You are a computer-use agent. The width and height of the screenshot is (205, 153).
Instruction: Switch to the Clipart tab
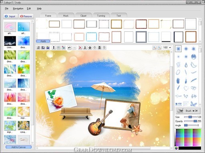click(x=83, y=16)
